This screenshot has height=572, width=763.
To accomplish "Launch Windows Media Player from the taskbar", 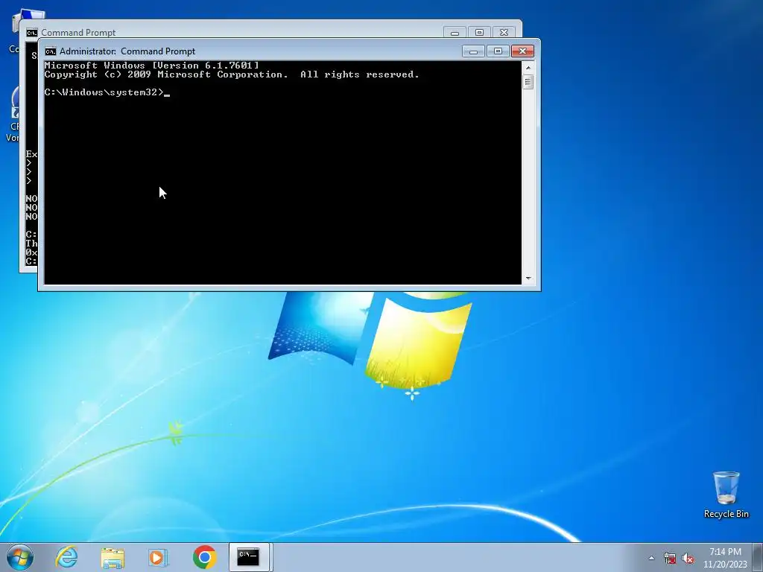I will (158, 557).
